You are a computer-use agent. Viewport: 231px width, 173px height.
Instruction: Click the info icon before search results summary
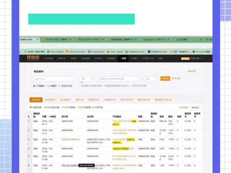(31, 107)
